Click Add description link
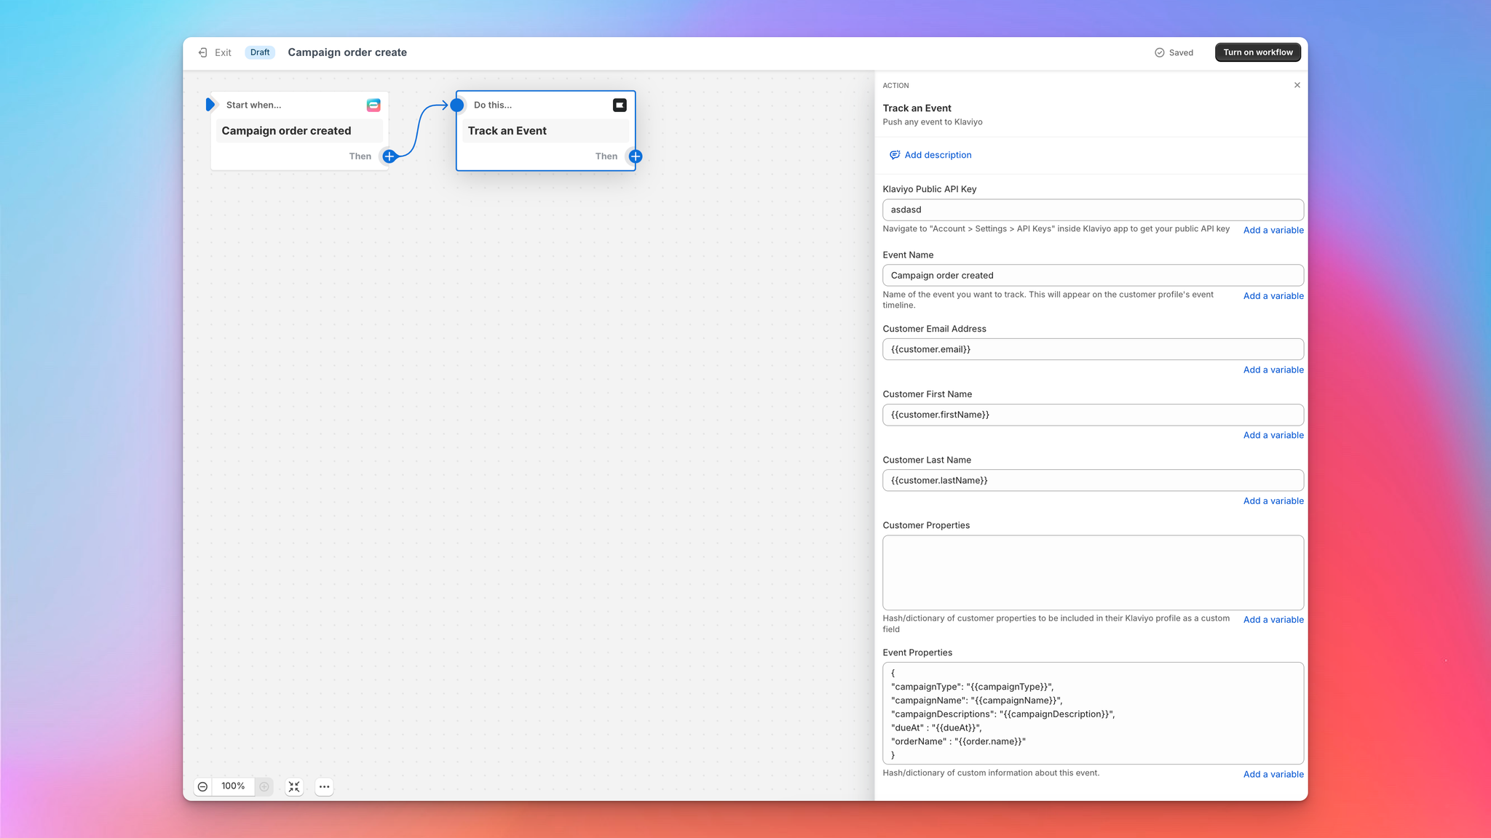1491x838 pixels. pyautogui.click(x=938, y=155)
